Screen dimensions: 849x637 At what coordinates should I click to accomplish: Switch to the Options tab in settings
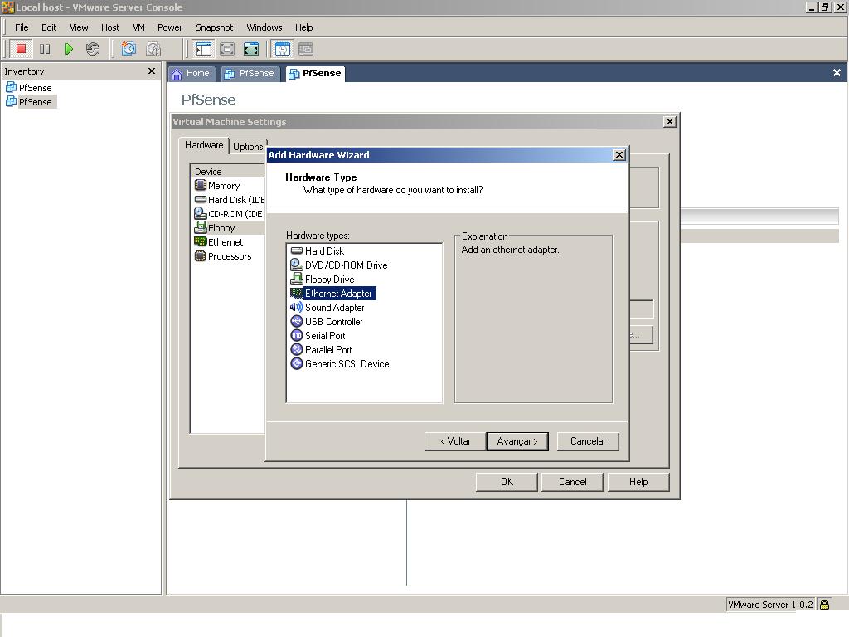[x=248, y=146]
